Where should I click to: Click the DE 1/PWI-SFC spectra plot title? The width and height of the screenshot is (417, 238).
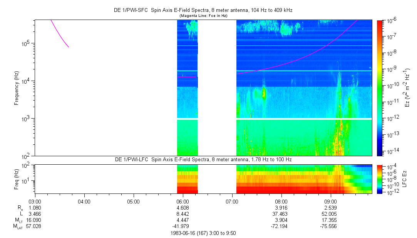(x=204, y=10)
